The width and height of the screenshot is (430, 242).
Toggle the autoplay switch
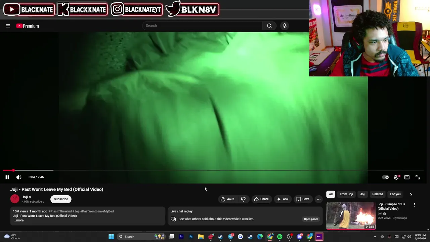click(x=385, y=177)
